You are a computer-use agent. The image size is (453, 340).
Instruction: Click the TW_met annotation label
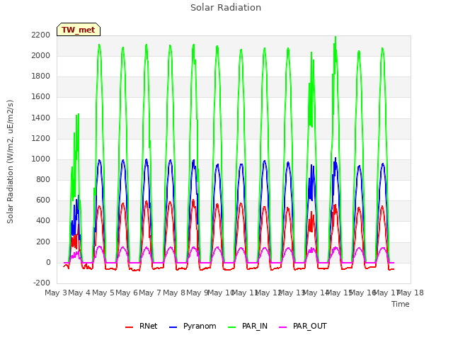tap(79, 30)
